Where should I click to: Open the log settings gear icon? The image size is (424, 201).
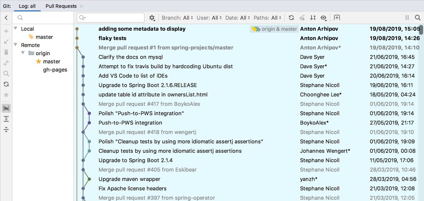pyautogui.click(x=152, y=18)
